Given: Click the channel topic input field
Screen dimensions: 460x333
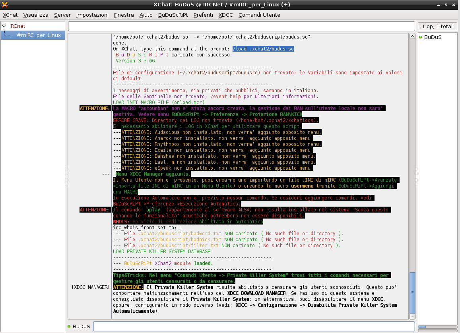Looking at the screenshot, I should pos(242,26).
